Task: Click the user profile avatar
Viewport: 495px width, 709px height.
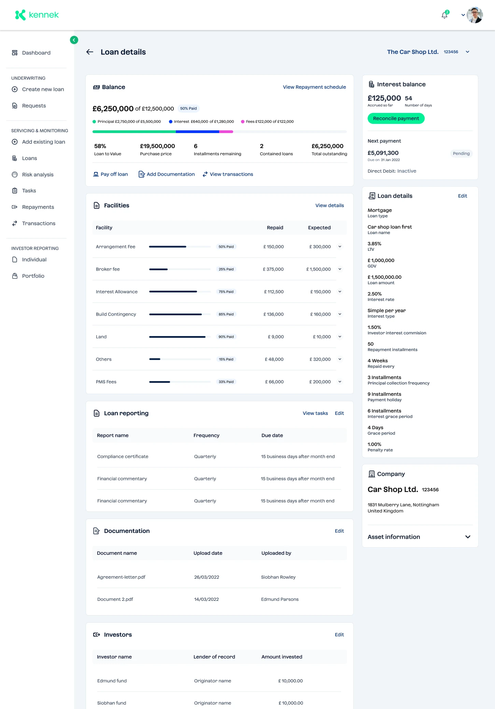Action: tap(475, 15)
